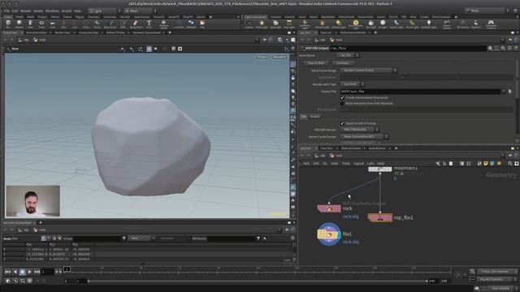Click the Font shelf tool
This screenshot has height=292, width=520.
[149, 24]
